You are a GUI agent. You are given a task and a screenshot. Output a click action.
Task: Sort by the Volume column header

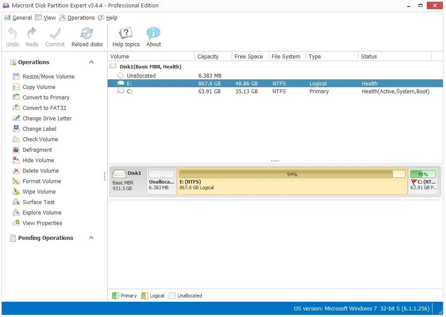[151, 56]
